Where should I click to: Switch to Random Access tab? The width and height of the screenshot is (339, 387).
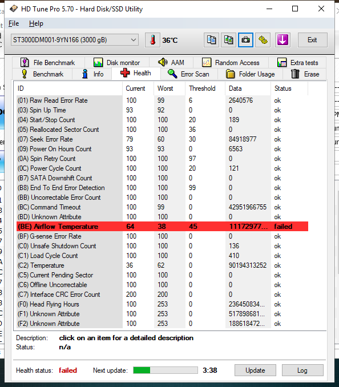tap(231, 63)
